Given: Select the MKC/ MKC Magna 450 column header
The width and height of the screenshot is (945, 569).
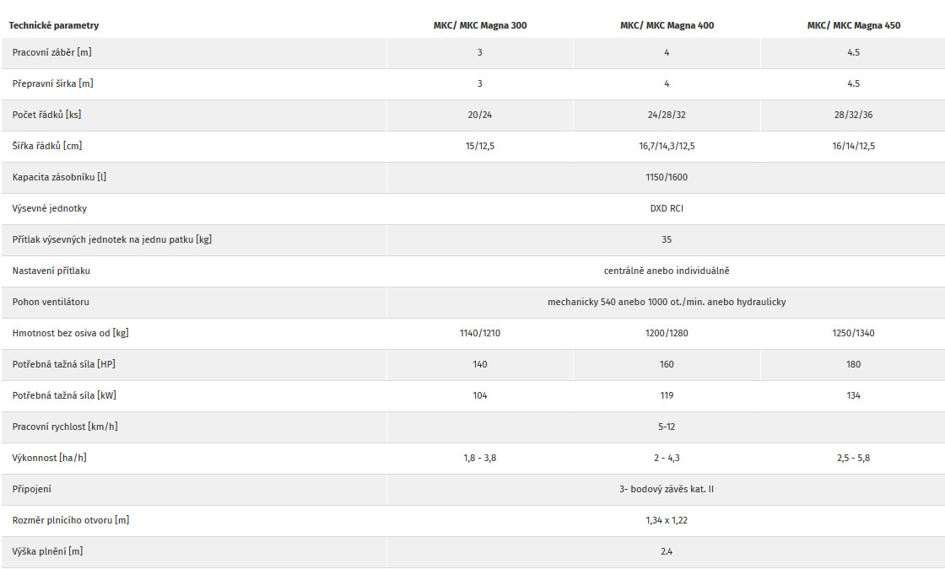Looking at the screenshot, I should 853,25.
